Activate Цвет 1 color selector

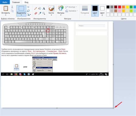coord(95,11)
